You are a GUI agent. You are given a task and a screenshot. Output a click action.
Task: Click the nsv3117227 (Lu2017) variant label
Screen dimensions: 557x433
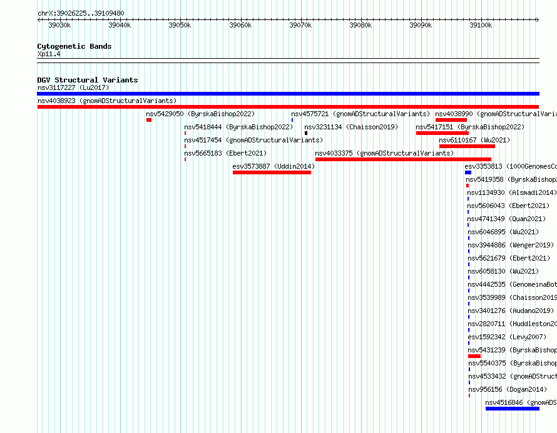[73, 87]
